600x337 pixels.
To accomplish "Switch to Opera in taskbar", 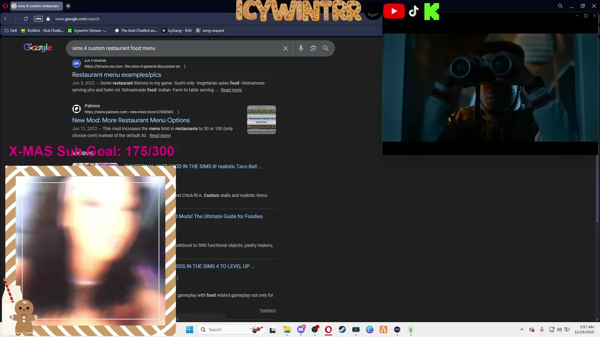I will 328,330.
